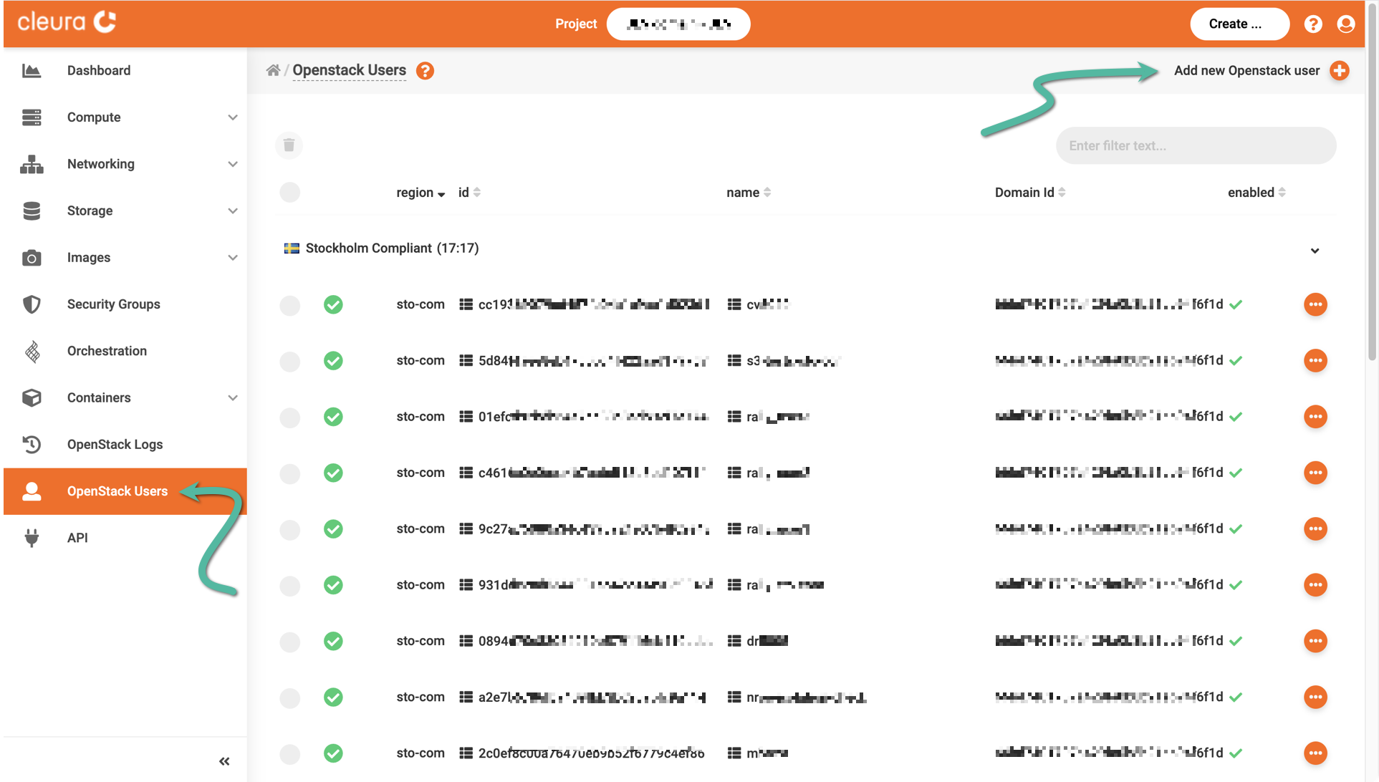Click the Security Groups shield icon
The height and width of the screenshot is (782, 1379).
32,304
